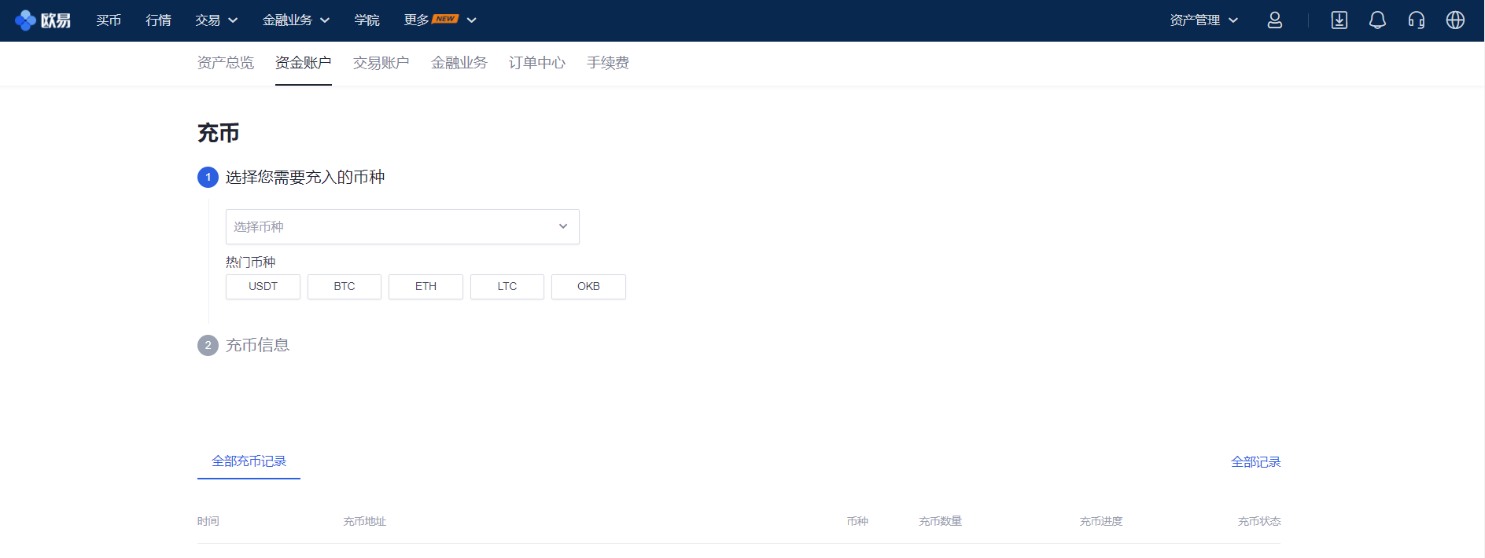
Task: Choose the USDT hot coin button
Action: (263, 287)
